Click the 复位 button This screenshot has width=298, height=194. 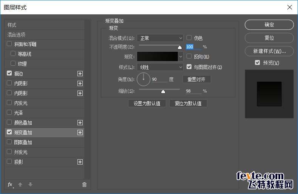point(269,38)
